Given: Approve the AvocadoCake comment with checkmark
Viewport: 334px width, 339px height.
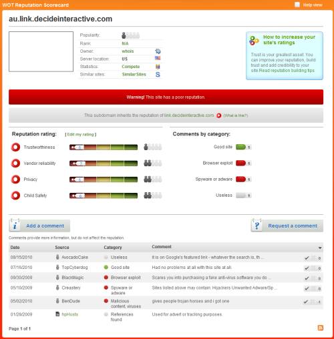Looking at the screenshot, I should coord(307,258).
